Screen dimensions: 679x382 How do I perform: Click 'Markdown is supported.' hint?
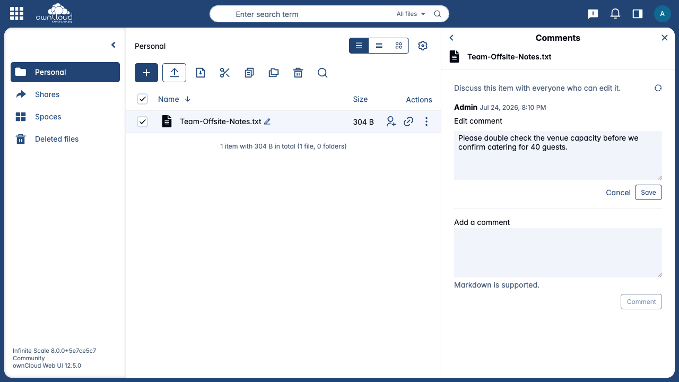point(497,285)
